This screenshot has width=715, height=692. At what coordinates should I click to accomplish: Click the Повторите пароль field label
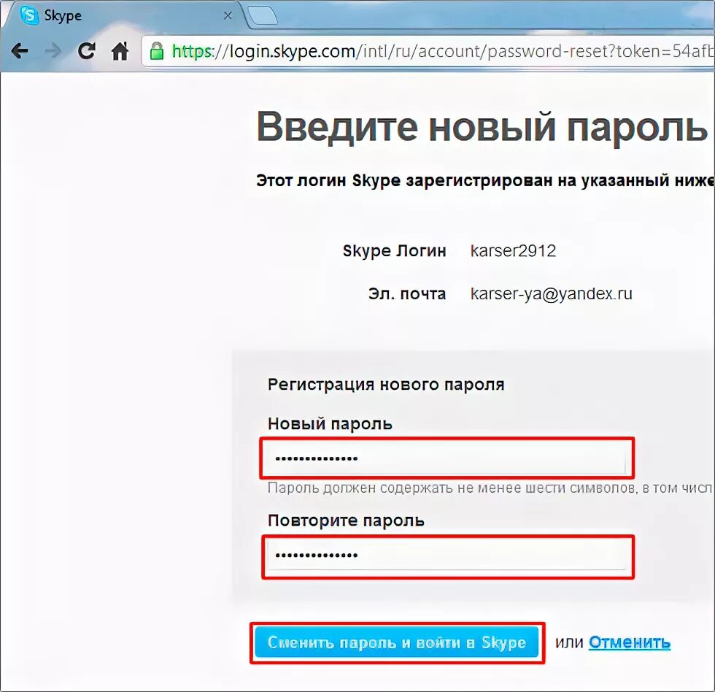pos(346,520)
